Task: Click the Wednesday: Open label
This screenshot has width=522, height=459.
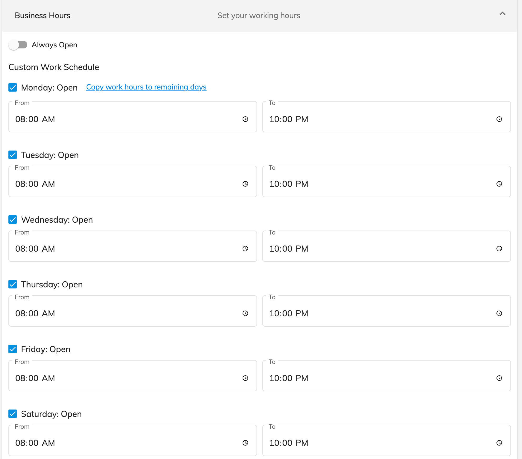Action: (57, 220)
